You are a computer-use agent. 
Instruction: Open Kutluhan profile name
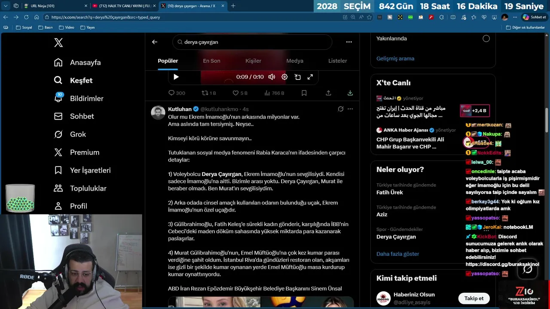coord(180,109)
